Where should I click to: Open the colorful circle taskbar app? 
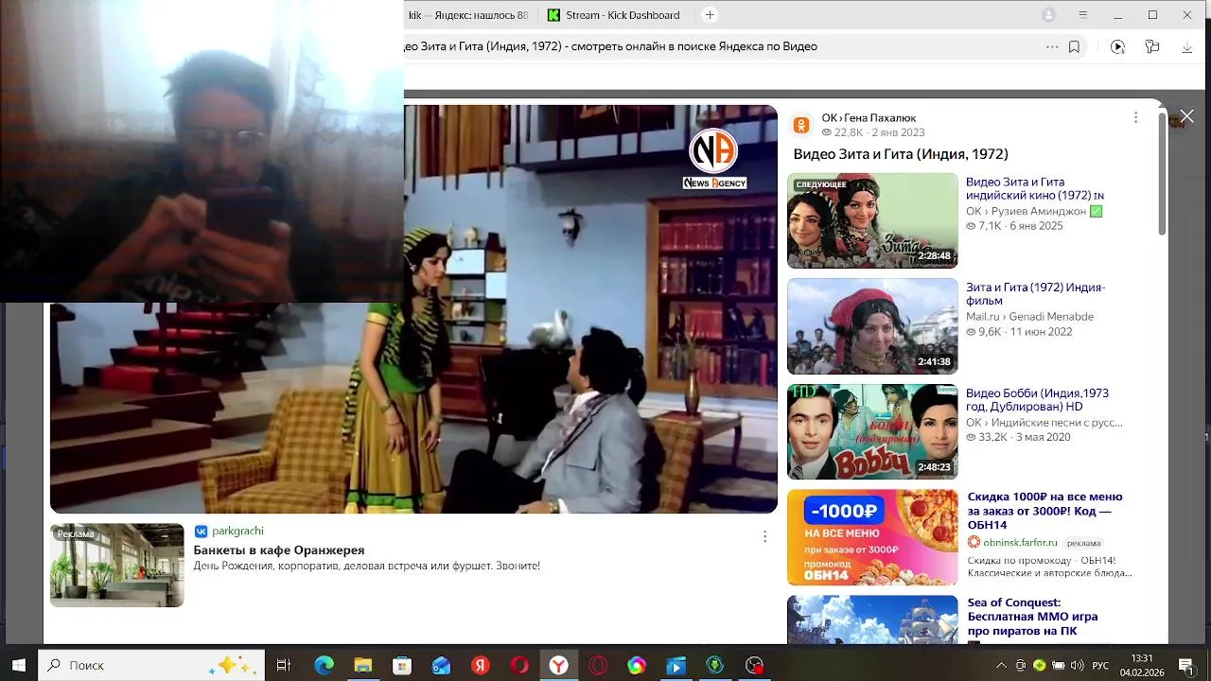tap(637, 665)
